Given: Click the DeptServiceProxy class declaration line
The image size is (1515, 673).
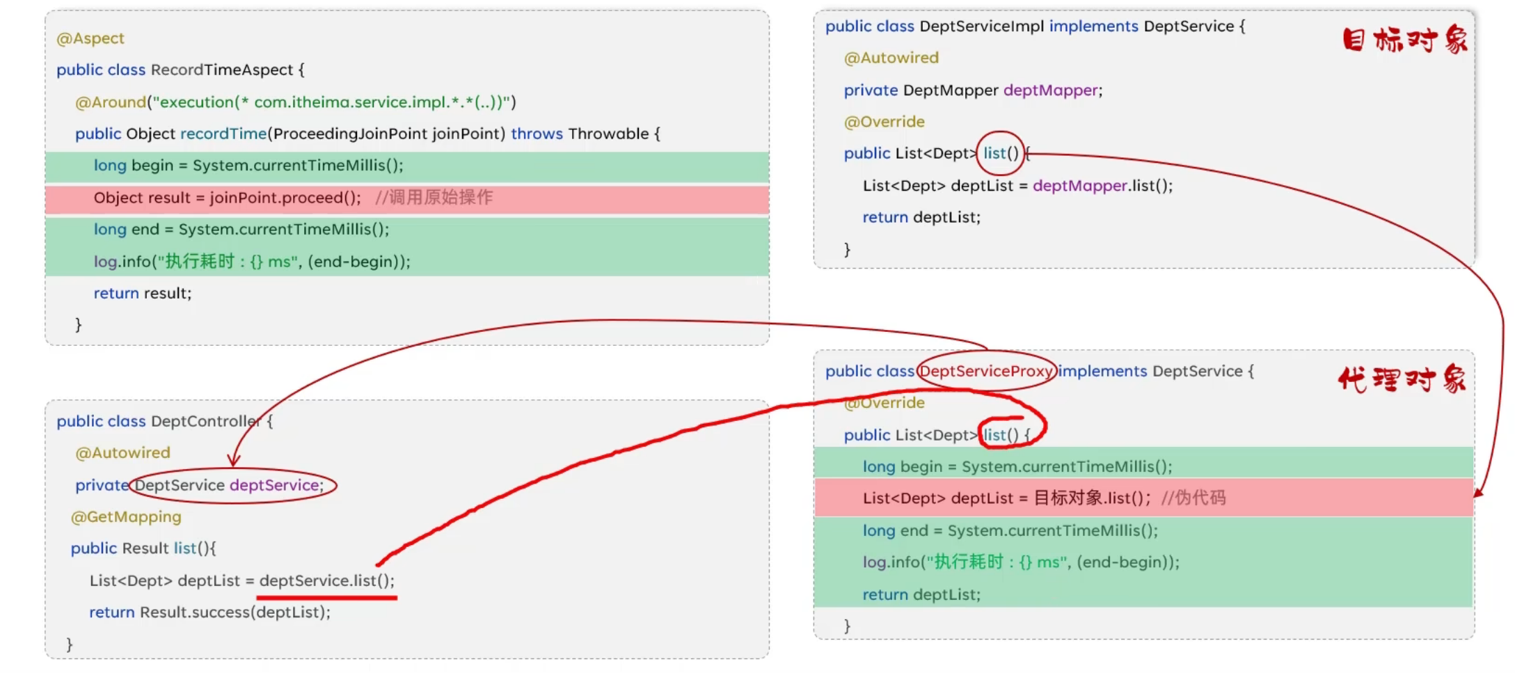Looking at the screenshot, I should 1039,372.
